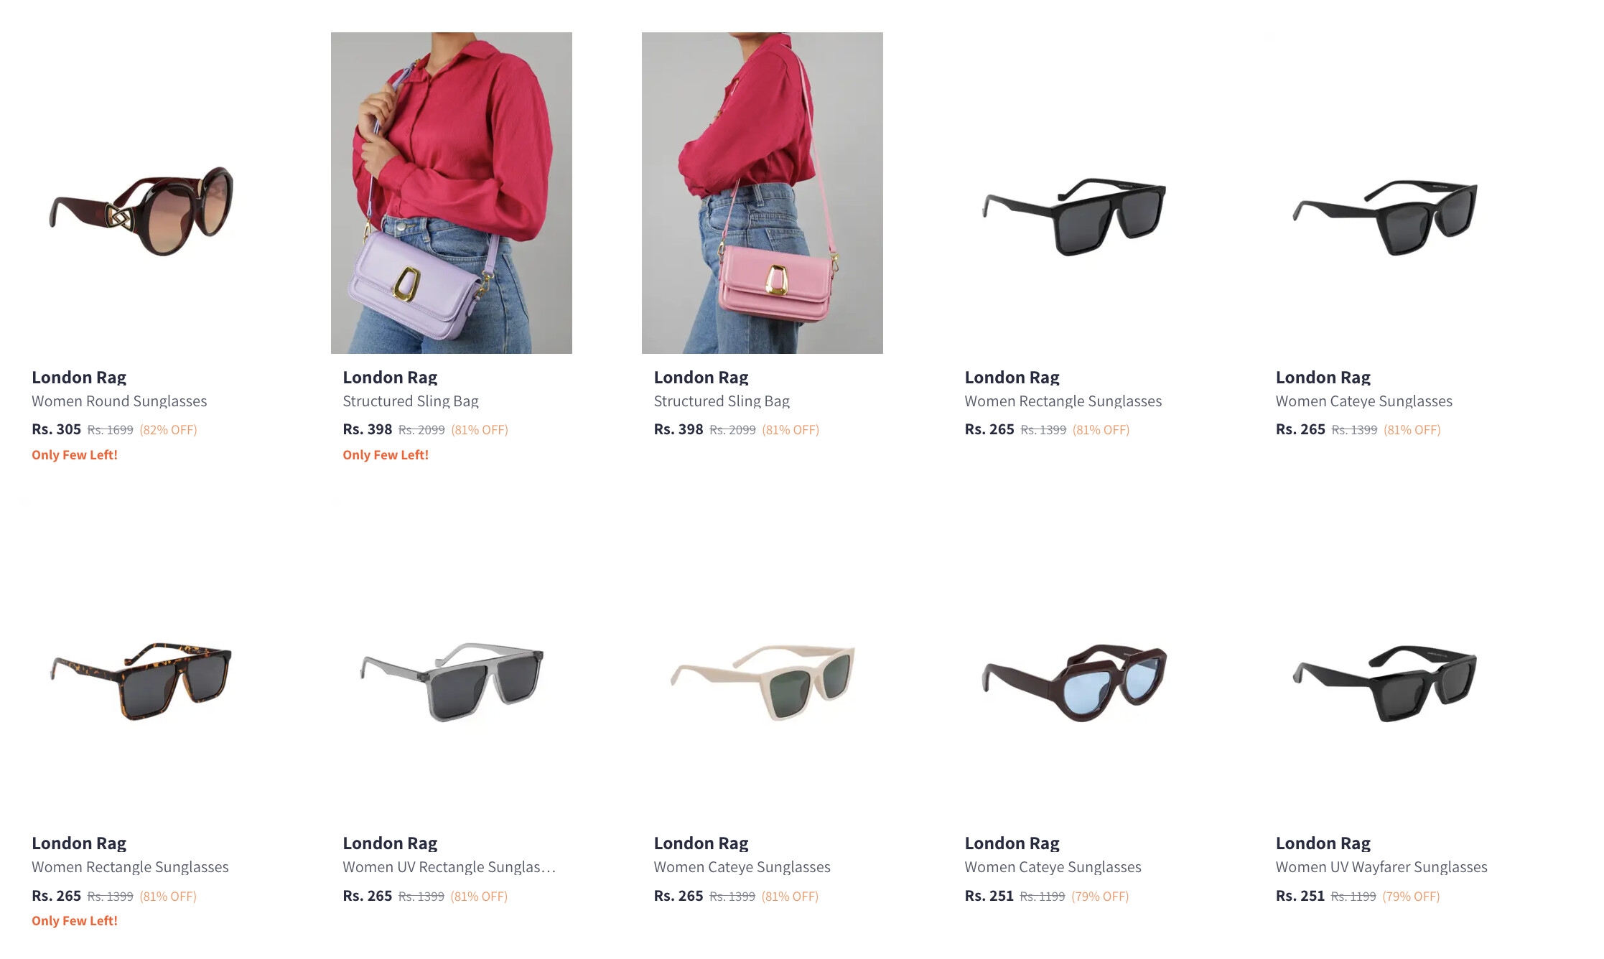
Task: Click the truncated Women UV Rectangle Sunglas… title
Action: pos(449,867)
